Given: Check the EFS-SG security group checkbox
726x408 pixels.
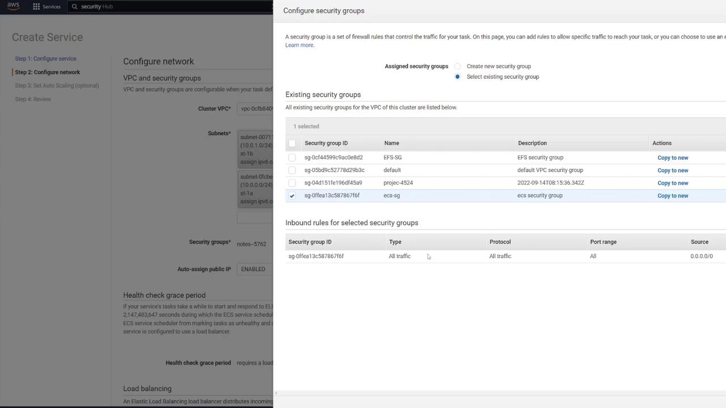Looking at the screenshot, I should coord(292,158).
